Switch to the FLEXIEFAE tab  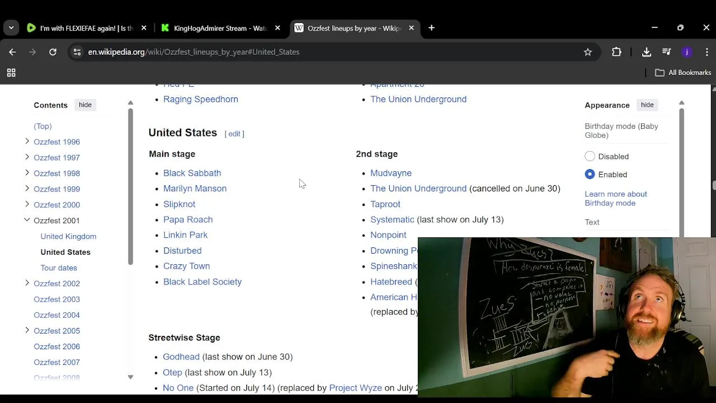click(87, 28)
